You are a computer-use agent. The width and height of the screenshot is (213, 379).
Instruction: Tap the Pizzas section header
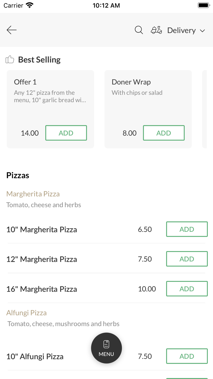(x=18, y=175)
